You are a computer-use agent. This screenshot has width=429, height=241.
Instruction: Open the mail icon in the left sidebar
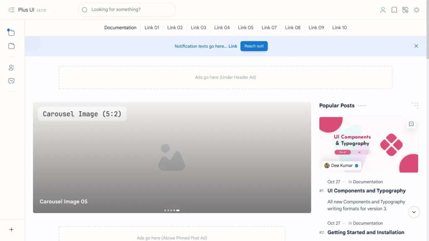11,81
